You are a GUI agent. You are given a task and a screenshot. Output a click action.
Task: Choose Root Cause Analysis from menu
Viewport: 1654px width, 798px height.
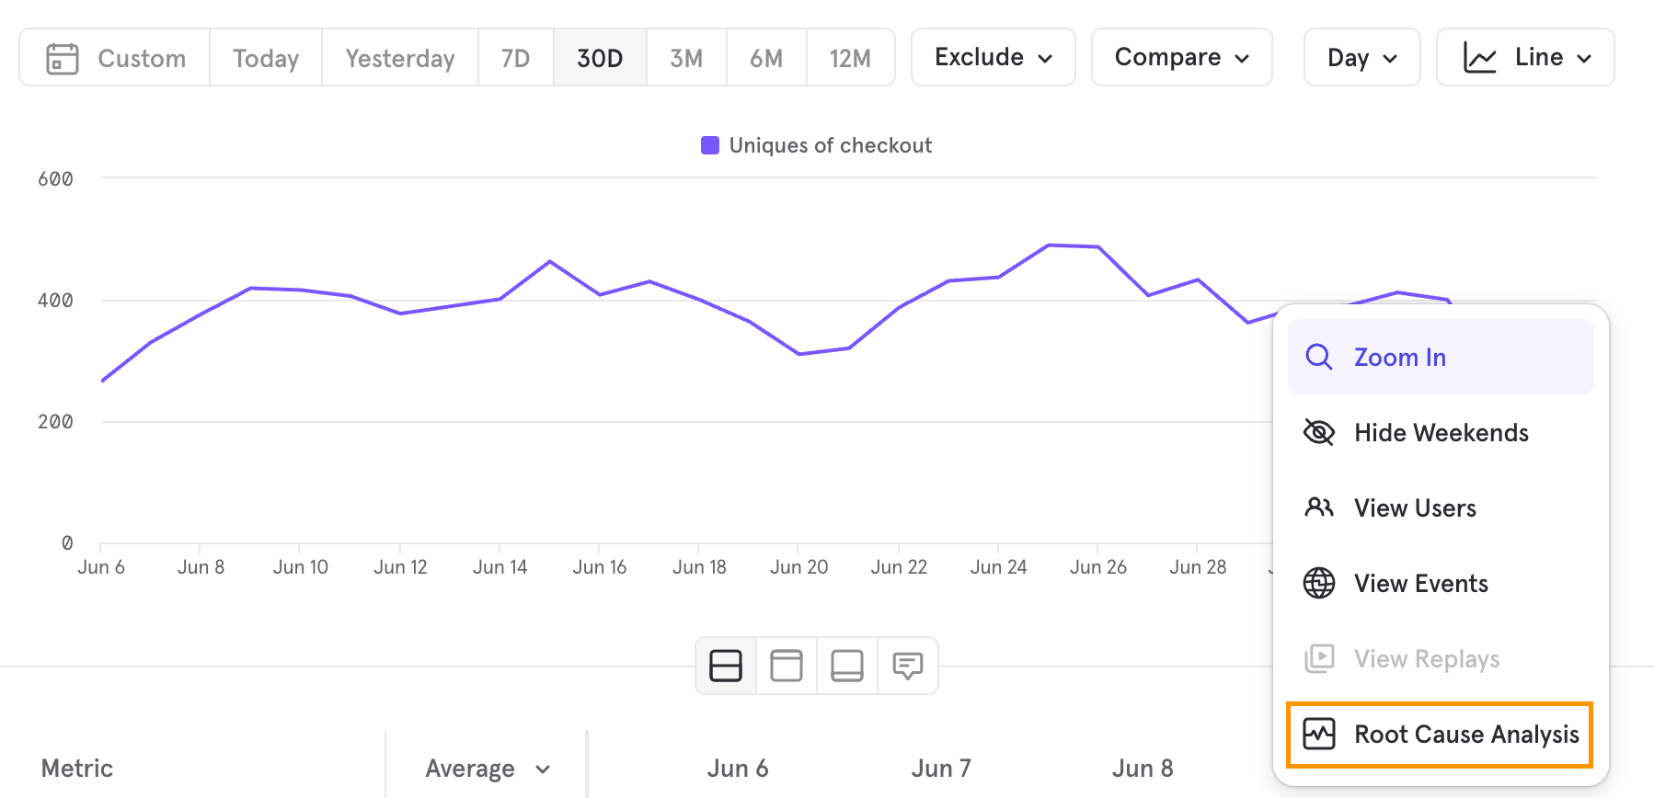click(1441, 734)
